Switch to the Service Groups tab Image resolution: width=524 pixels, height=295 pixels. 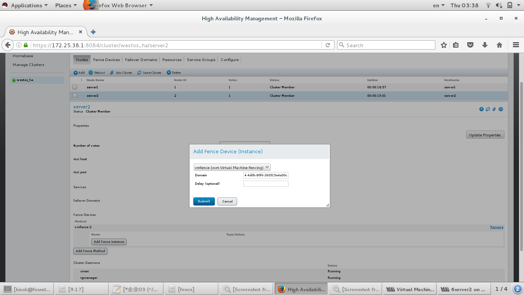coord(201,60)
